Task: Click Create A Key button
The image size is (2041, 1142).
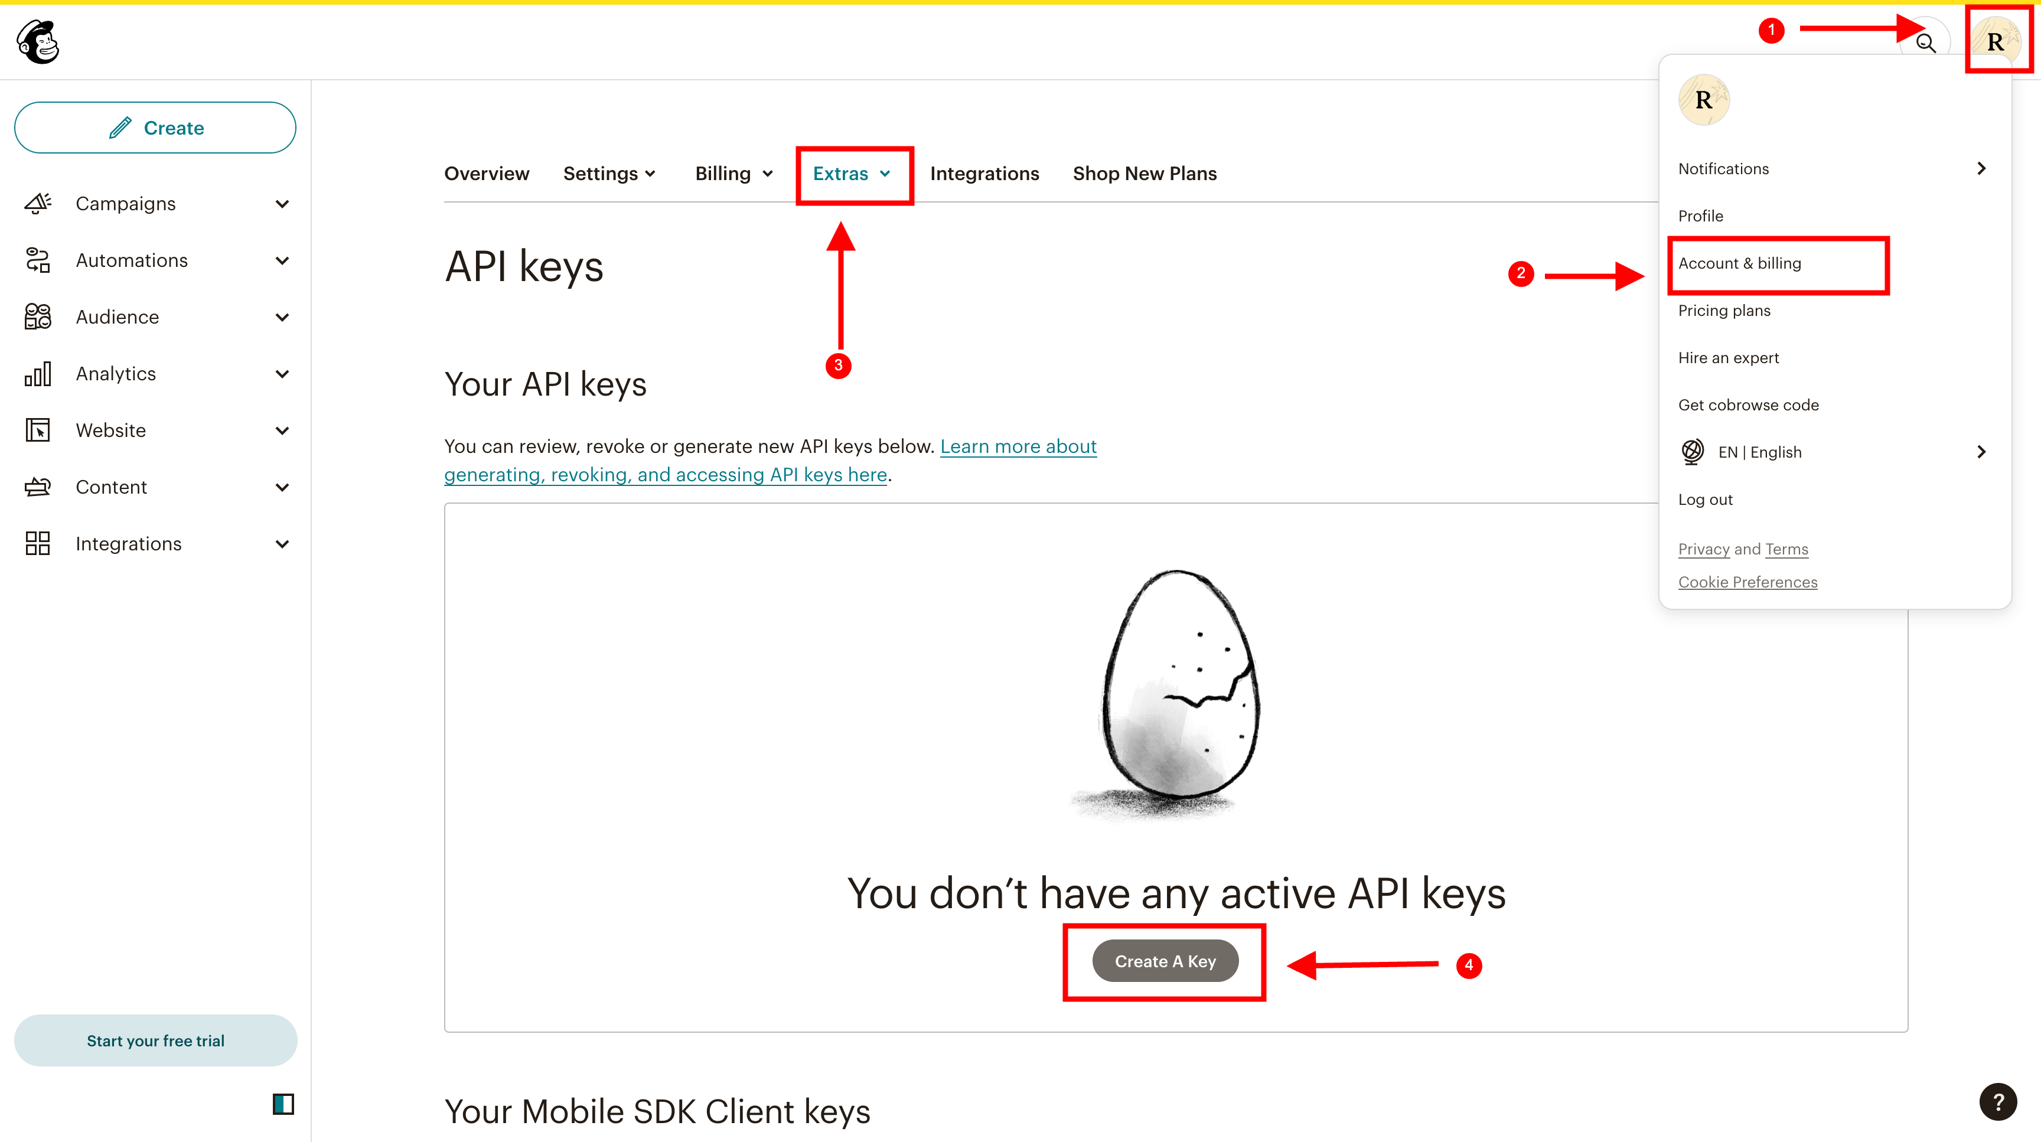Action: pyautogui.click(x=1163, y=961)
